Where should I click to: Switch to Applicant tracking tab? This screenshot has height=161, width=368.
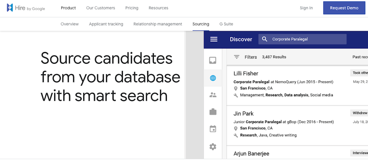click(106, 24)
